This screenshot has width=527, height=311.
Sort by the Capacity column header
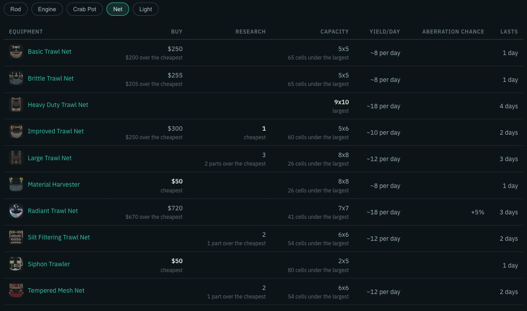click(x=334, y=31)
